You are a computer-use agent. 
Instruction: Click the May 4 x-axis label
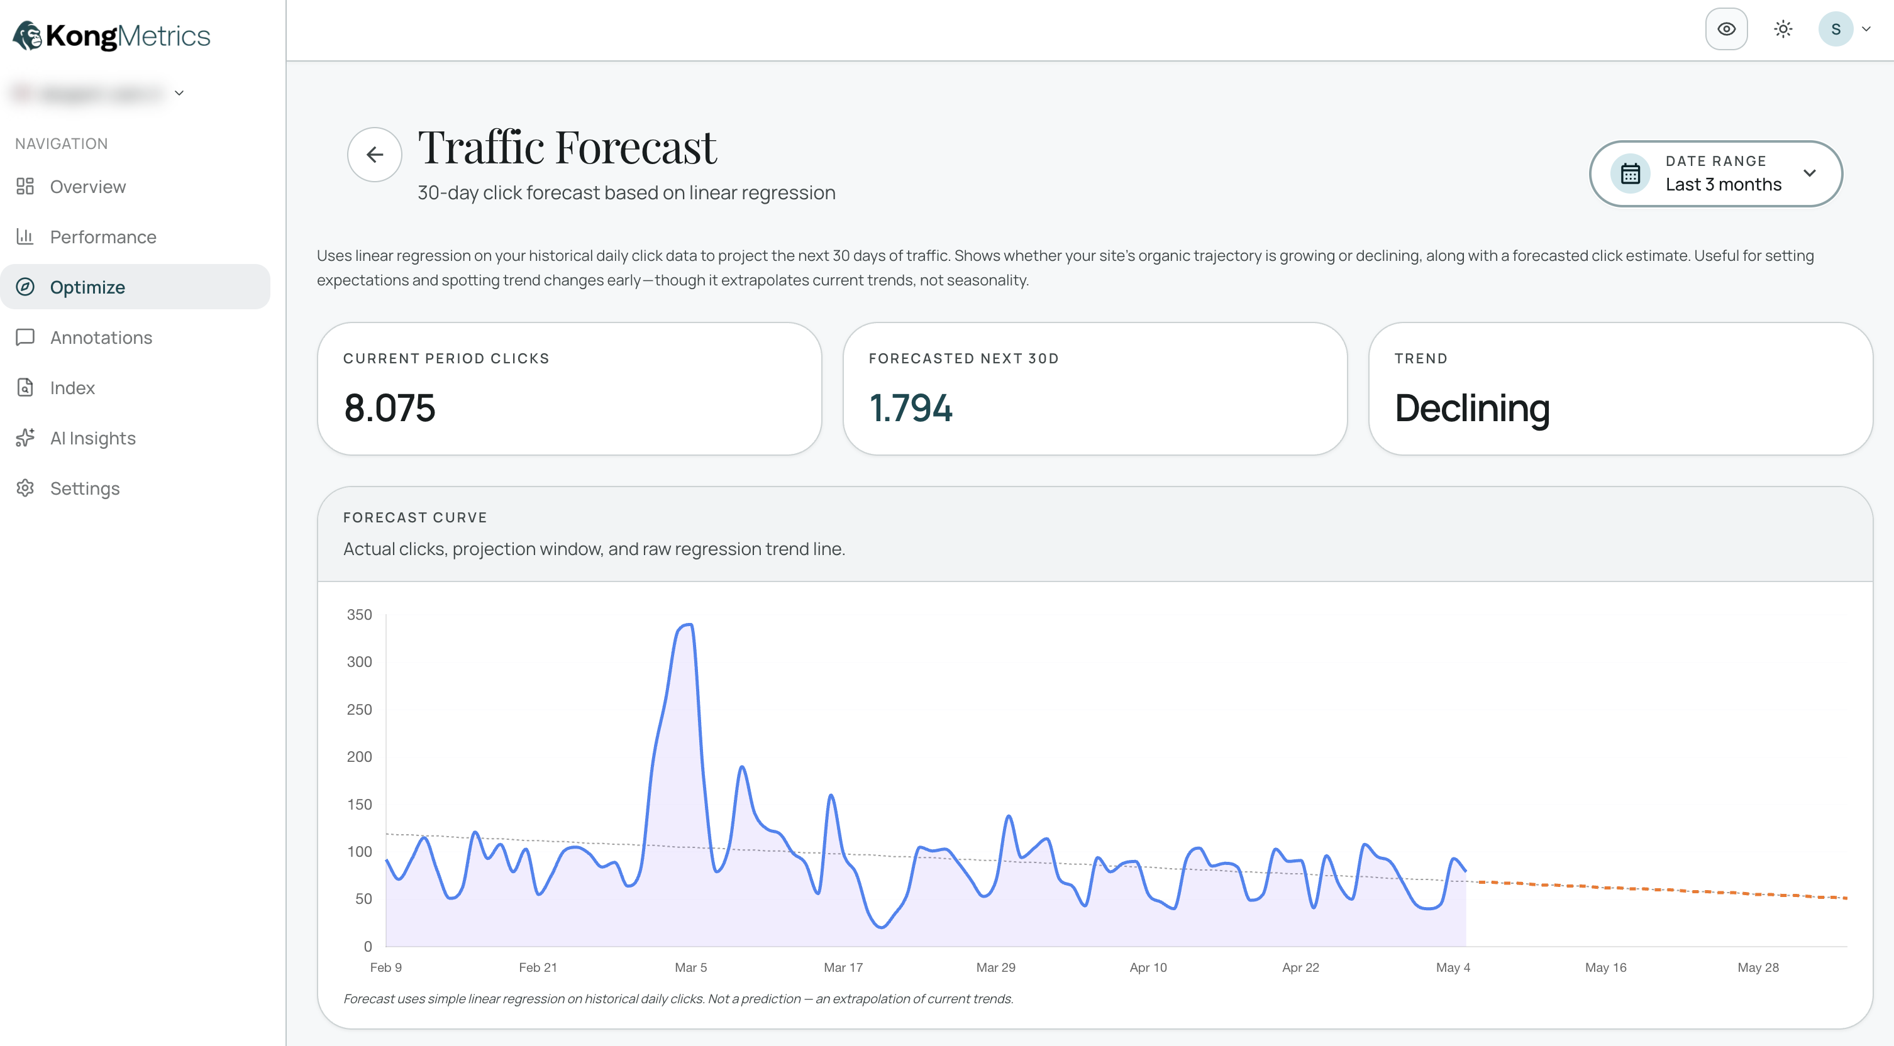pyautogui.click(x=1453, y=967)
